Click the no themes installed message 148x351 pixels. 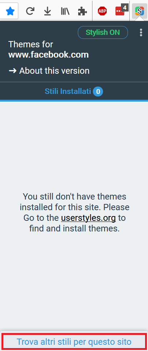tap(75, 212)
